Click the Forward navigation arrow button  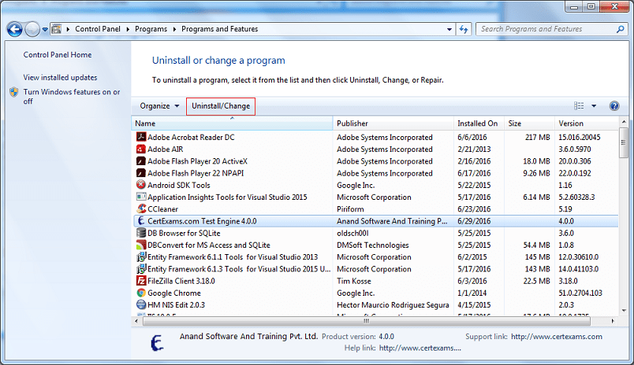point(32,29)
